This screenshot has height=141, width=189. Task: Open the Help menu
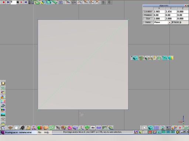(x=47, y=132)
